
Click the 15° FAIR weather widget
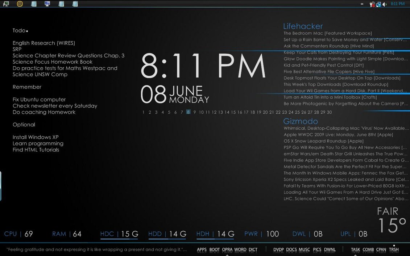click(391, 221)
